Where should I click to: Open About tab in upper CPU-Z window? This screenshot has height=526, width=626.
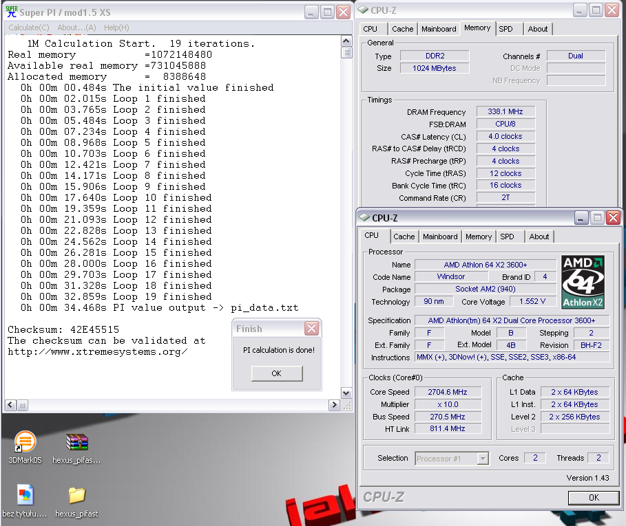538,29
